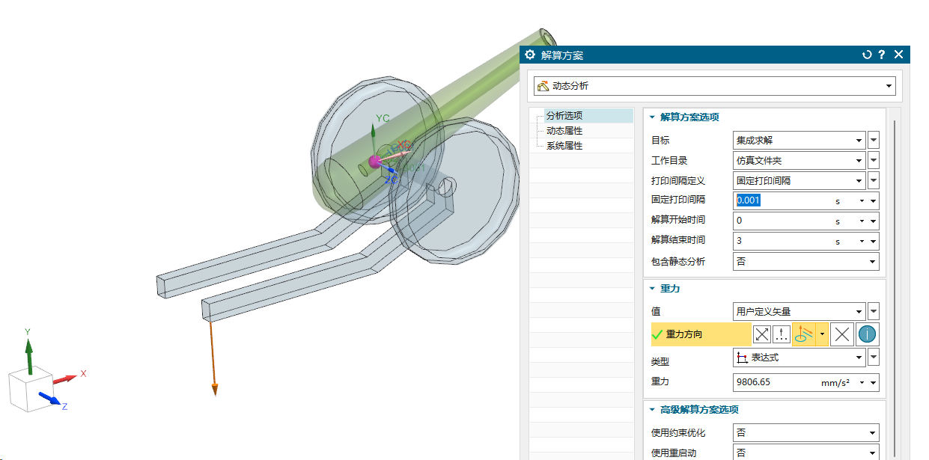Image resolution: width=929 pixels, height=460 pixels.
Task: Open the 目标 dropdown showing 集成求解
Action: (858, 140)
